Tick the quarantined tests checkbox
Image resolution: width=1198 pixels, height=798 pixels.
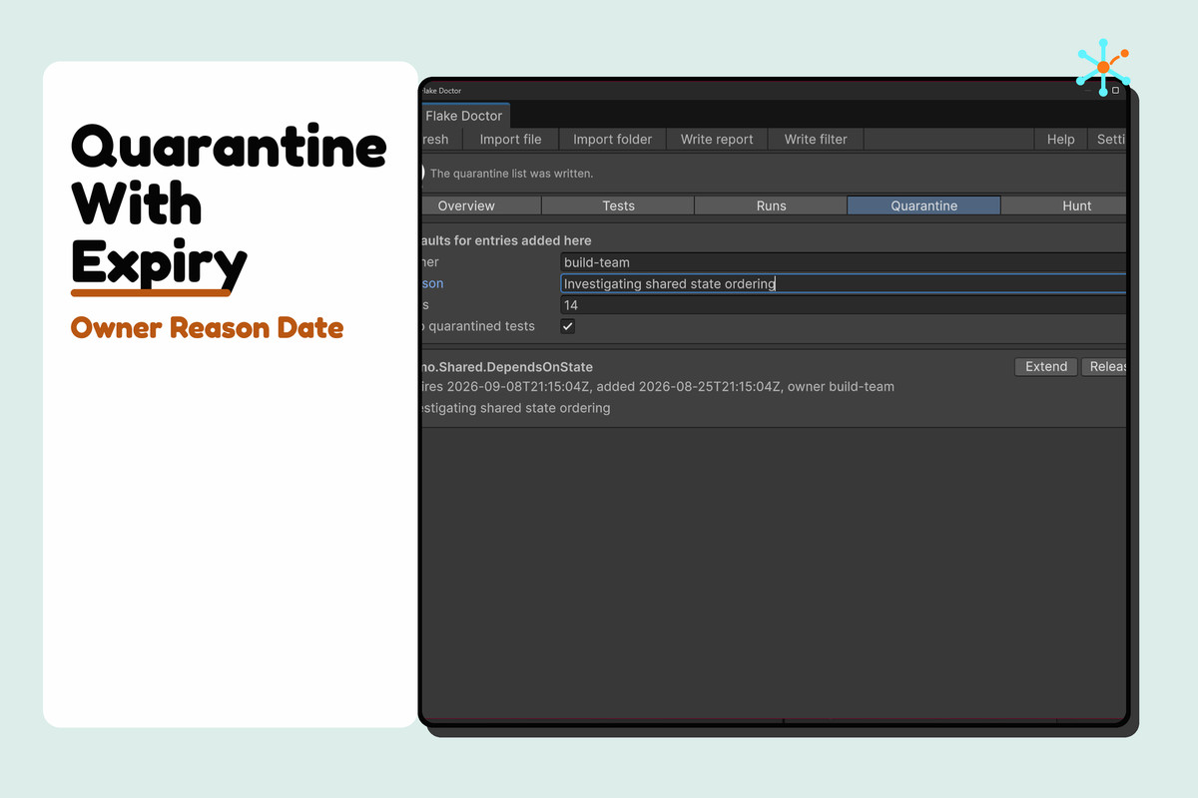(568, 326)
